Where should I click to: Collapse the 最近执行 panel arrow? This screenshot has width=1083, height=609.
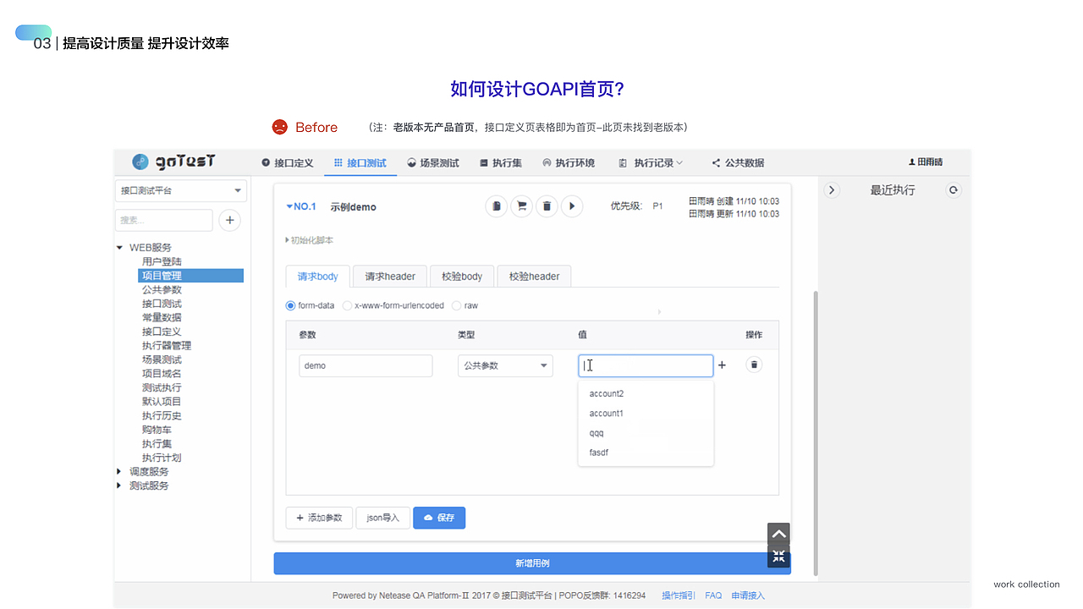coord(832,190)
